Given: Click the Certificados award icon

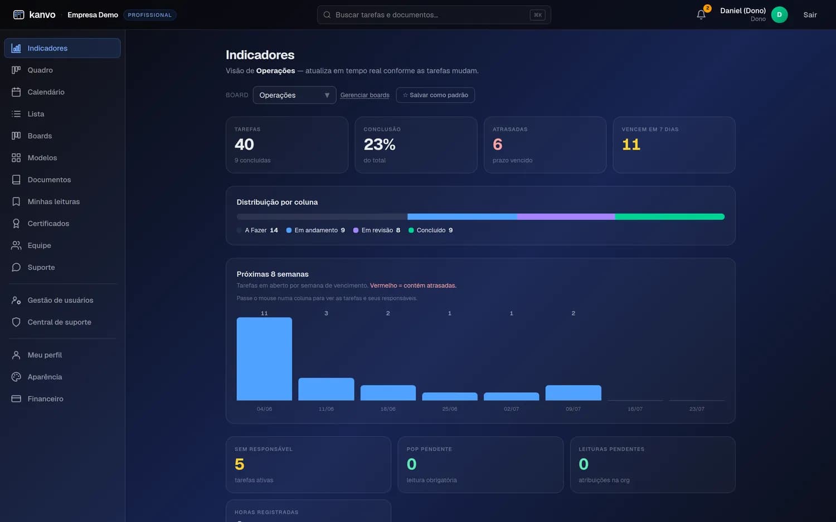Looking at the screenshot, I should (16, 224).
